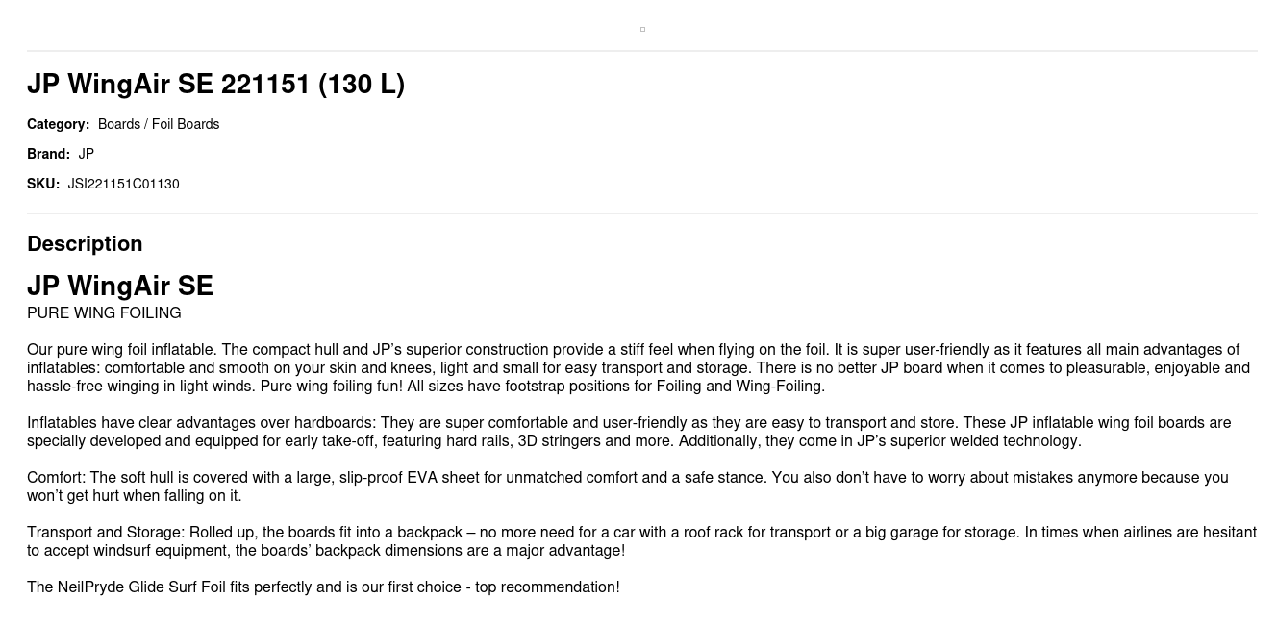Click the Category: label

pos(58,124)
